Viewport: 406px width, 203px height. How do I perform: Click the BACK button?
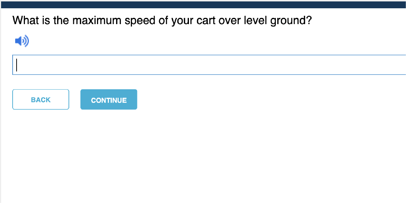[41, 99]
